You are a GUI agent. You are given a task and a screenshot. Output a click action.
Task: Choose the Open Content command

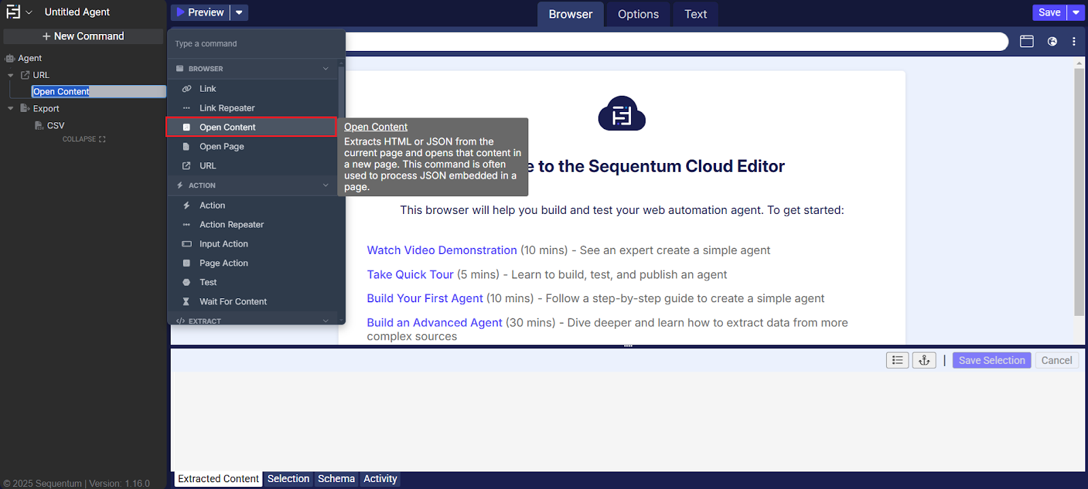[x=252, y=127]
